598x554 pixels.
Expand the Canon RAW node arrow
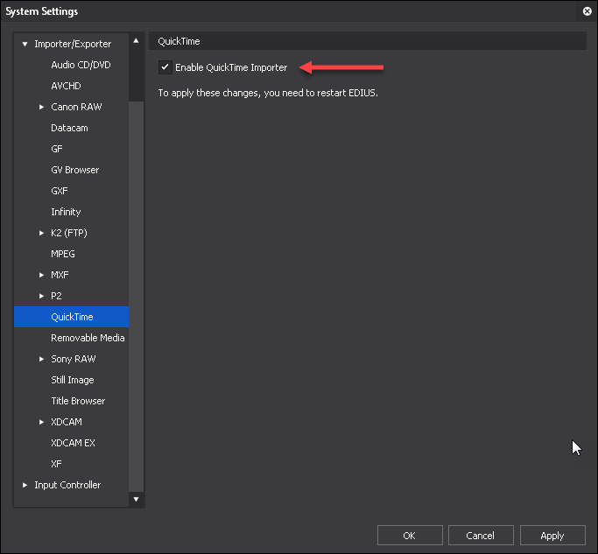tap(41, 107)
